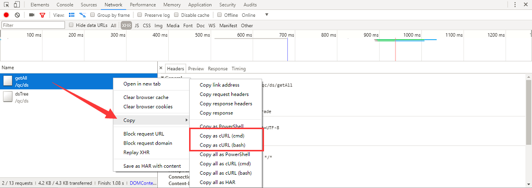
Task: Click the Filter text input field
Action: click(x=33, y=25)
